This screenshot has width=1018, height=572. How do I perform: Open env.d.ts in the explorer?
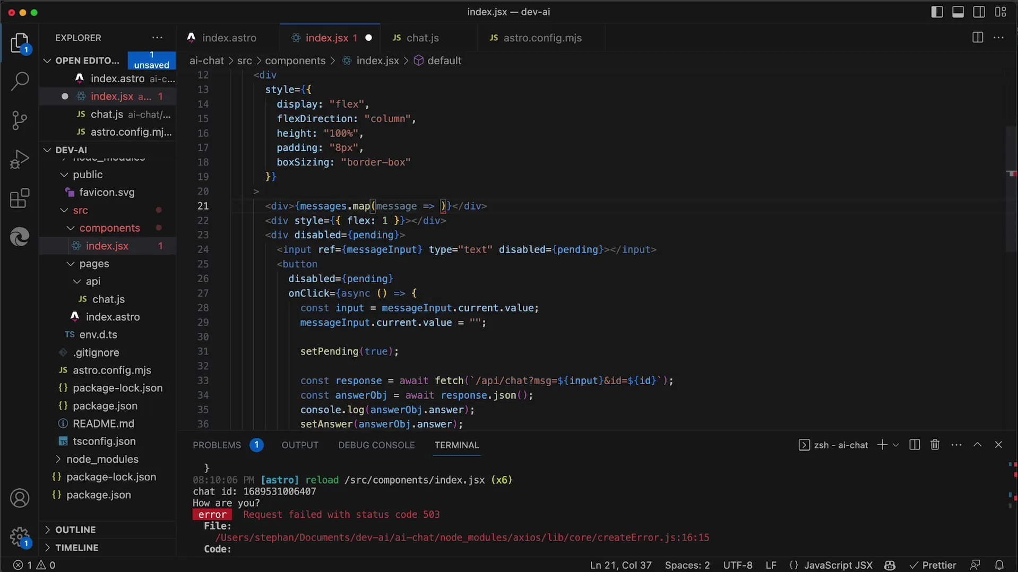(98, 335)
